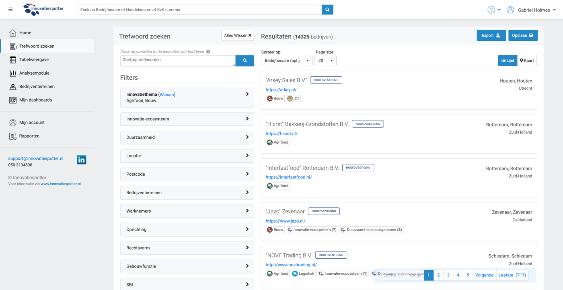563x290 pixels.
Task: Switch to Lijst view
Action: (x=508, y=61)
